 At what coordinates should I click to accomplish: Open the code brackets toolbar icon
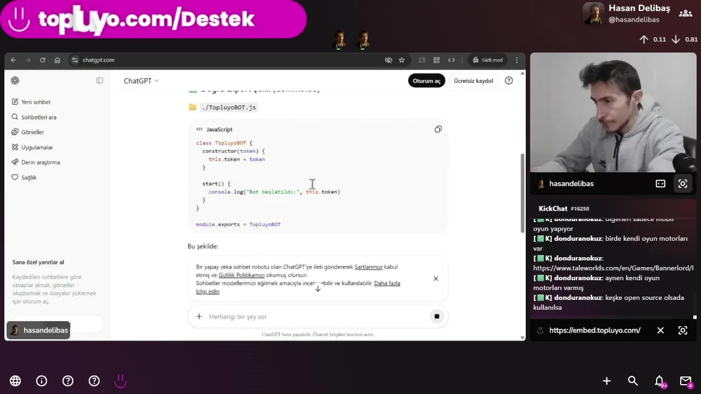[x=451, y=60]
